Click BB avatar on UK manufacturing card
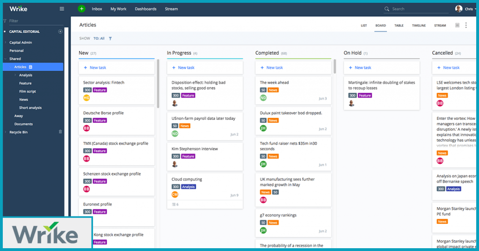Image resolution: width=479 pixels, height=251 pixels. click(263, 200)
